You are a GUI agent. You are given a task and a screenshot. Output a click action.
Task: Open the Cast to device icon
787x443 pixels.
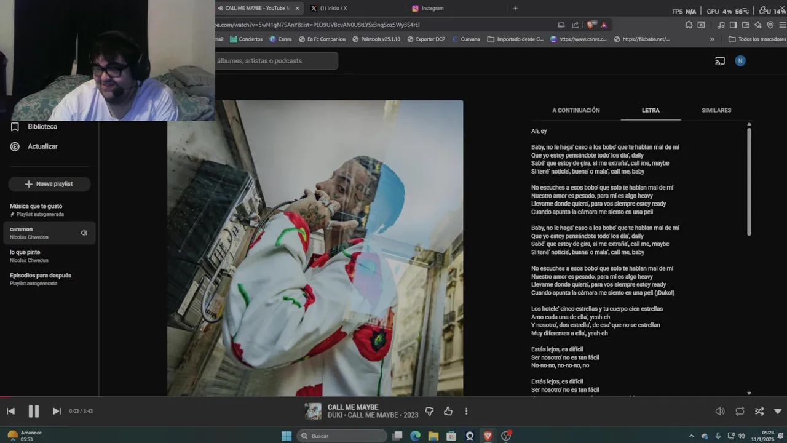click(x=720, y=61)
